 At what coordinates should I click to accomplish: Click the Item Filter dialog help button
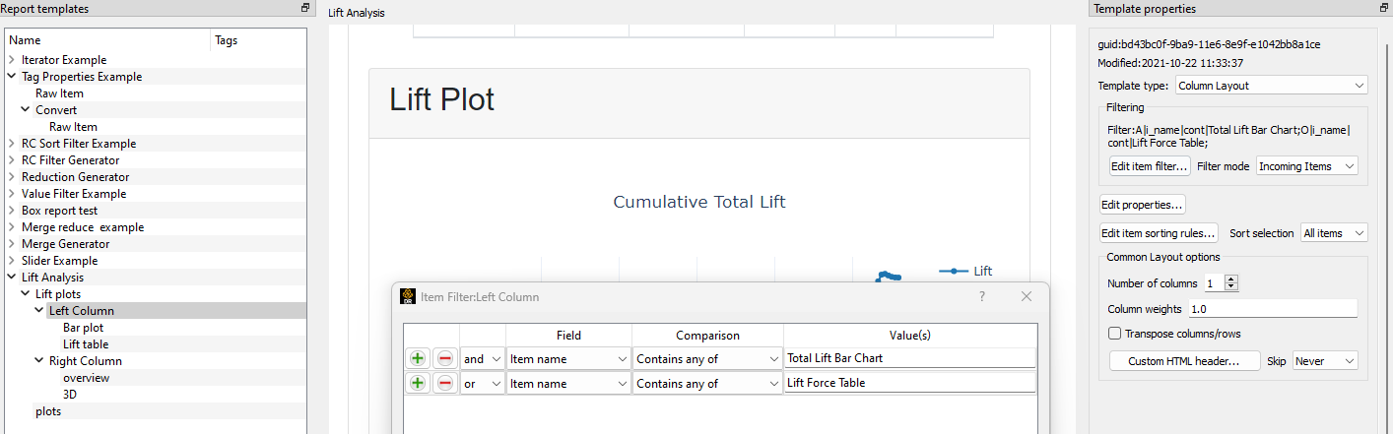pos(981,296)
